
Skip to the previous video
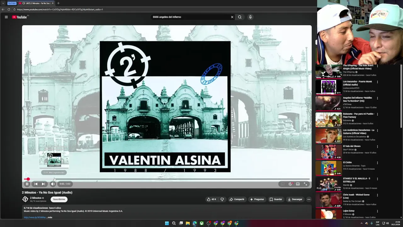pos(36,184)
